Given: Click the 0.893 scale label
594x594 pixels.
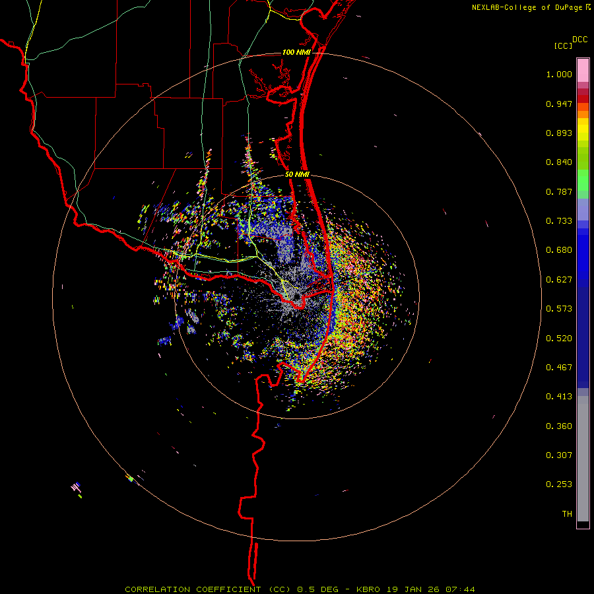Looking at the screenshot, I should (x=559, y=133).
